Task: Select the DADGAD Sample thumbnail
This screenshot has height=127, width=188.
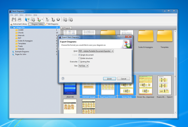Action: (89, 89)
